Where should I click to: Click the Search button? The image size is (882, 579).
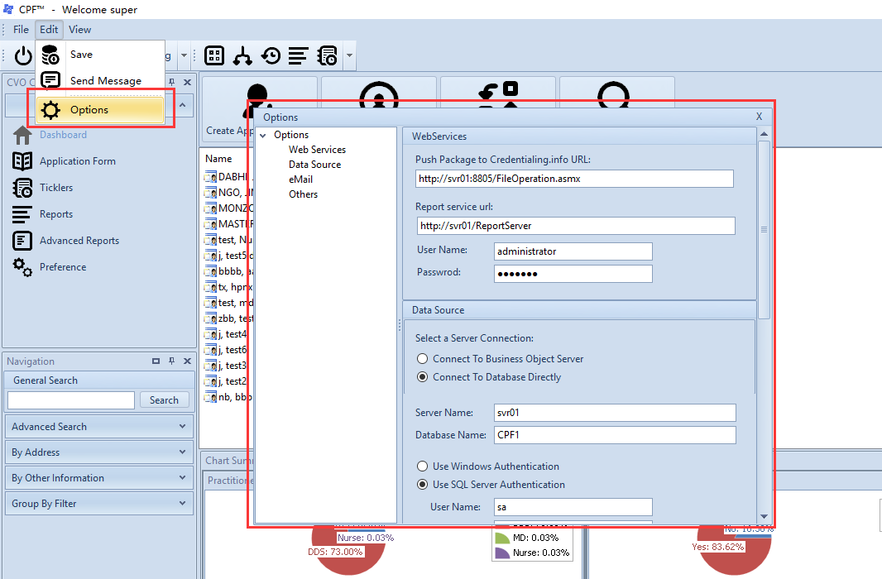pyautogui.click(x=164, y=400)
